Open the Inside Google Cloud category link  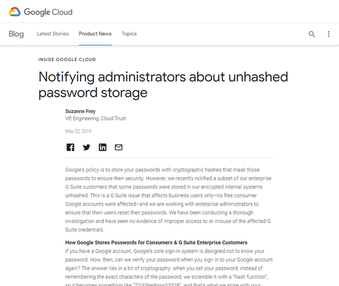coord(67,60)
